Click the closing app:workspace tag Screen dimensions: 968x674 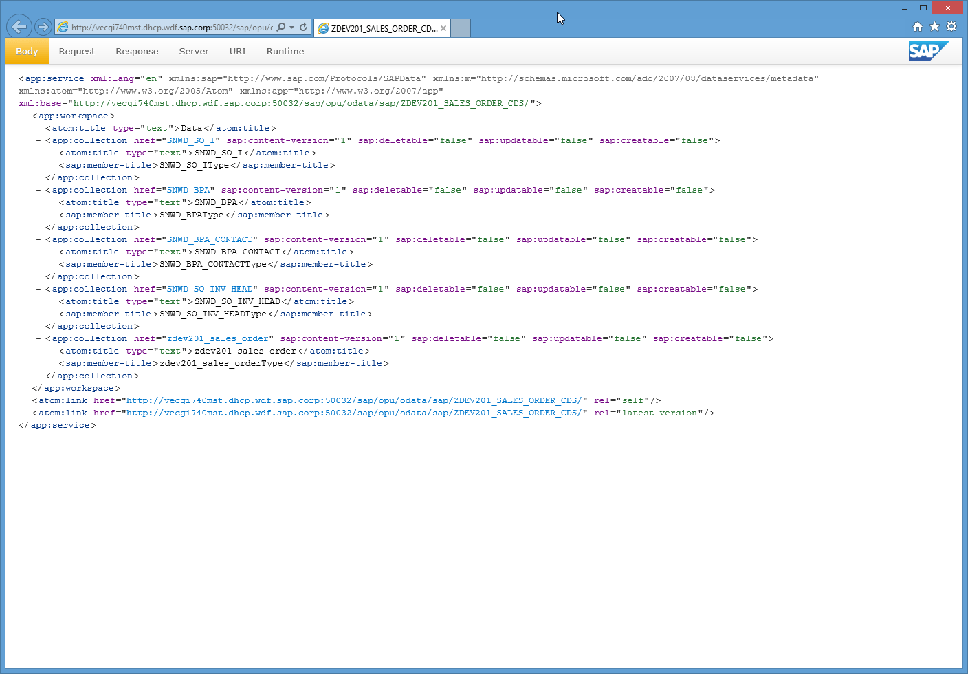coord(76,388)
